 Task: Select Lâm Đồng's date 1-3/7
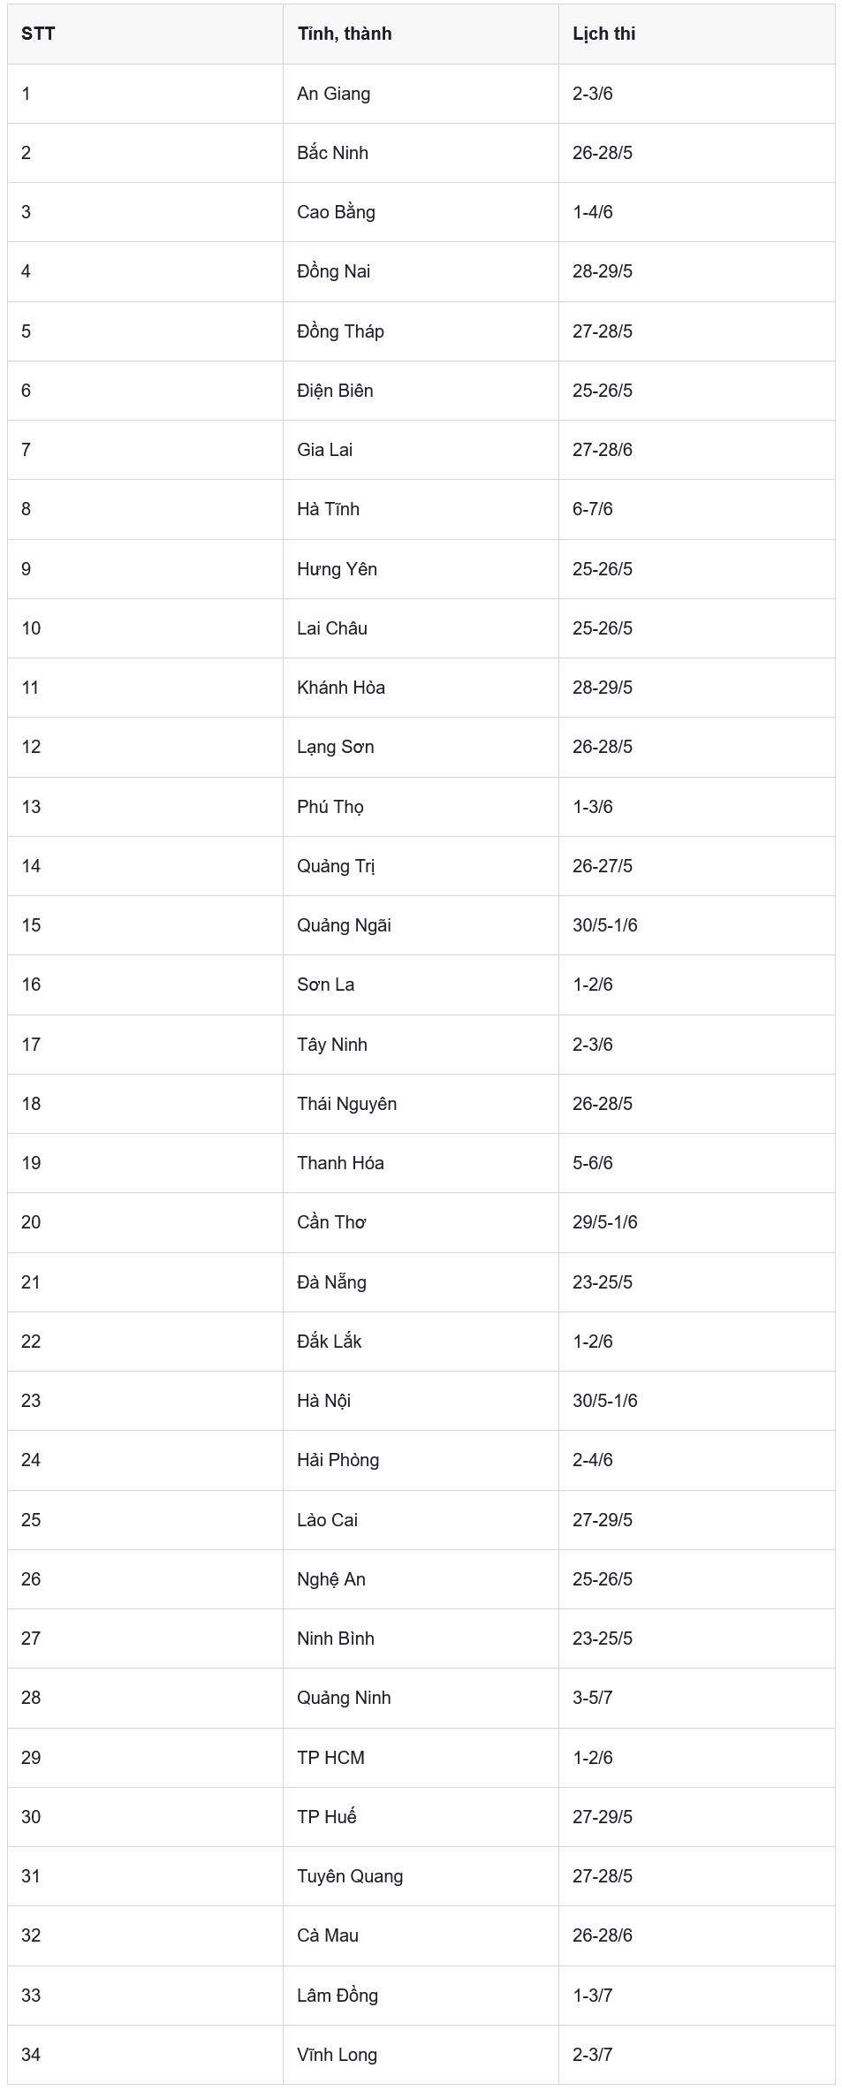pyautogui.click(x=696, y=1996)
